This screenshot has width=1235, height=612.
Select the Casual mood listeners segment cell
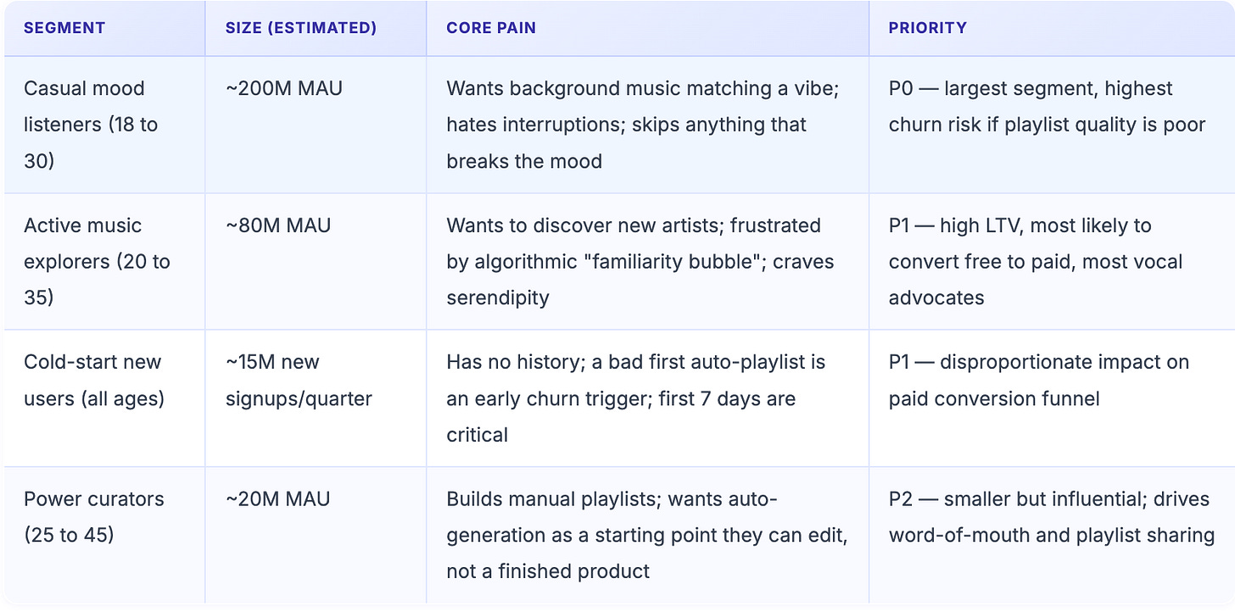(104, 125)
